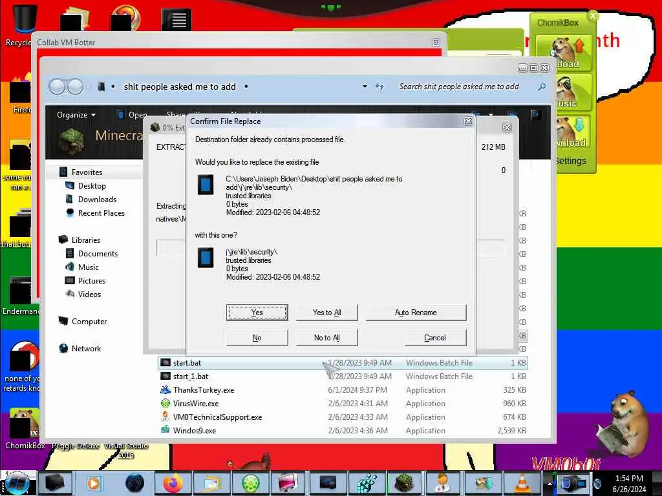Image resolution: width=662 pixels, height=496 pixels.
Task: Open address bar history dropdown
Action: (365, 87)
